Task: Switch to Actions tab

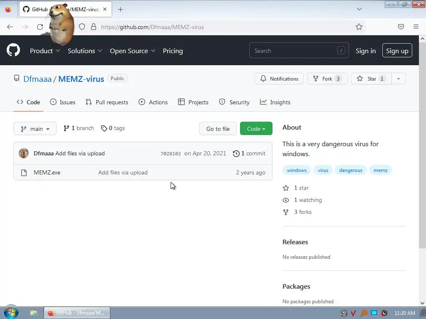Action: point(153,102)
